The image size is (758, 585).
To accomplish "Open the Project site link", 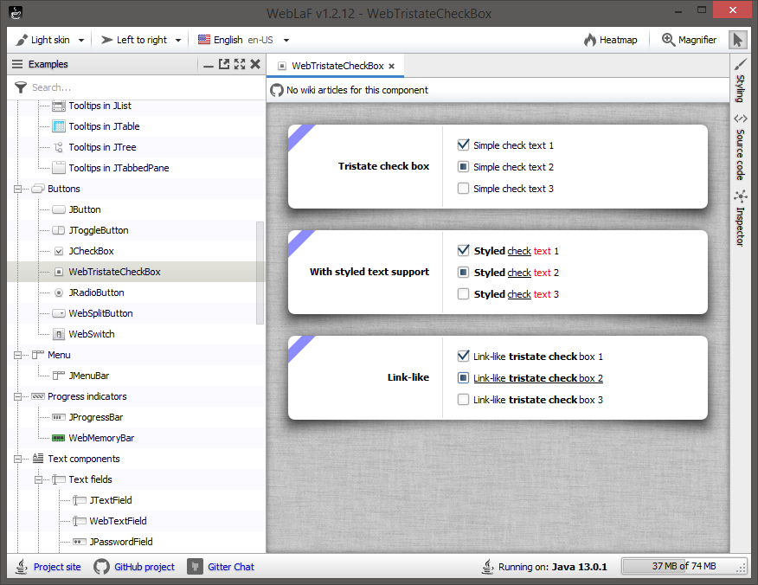I will point(57,567).
